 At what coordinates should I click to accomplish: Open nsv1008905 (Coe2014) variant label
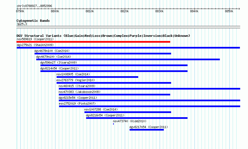(73, 74)
